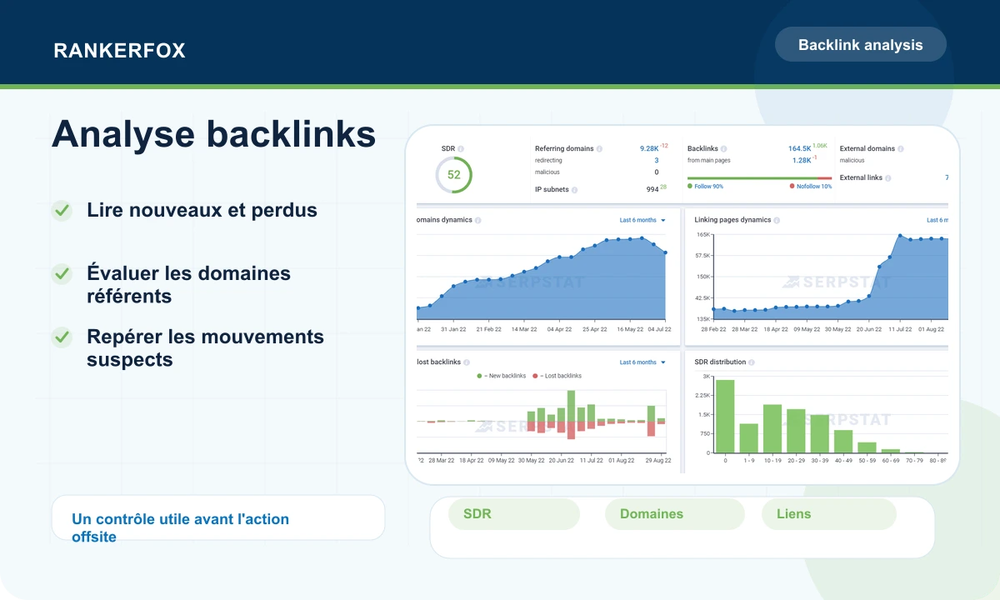Click the 'Un contrôle utile avant l'action offsite' text

click(181, 527)
